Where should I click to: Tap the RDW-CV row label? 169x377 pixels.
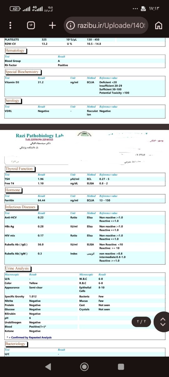click(x=10, y=44)
